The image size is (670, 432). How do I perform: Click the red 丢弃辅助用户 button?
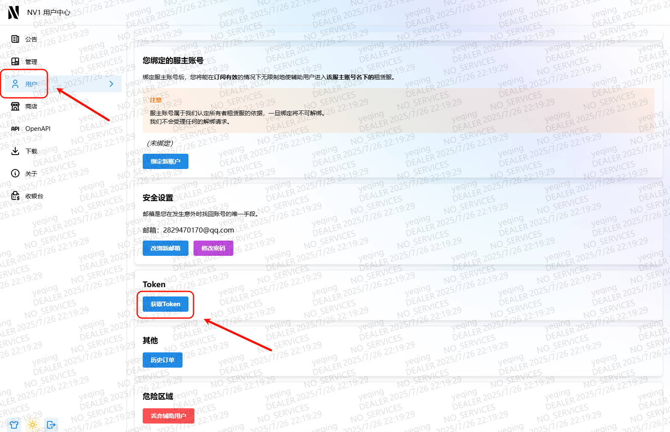pos(169,416)
